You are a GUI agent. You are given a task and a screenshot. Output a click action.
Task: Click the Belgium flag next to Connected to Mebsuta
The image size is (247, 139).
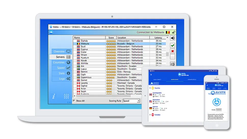point(168,32)
